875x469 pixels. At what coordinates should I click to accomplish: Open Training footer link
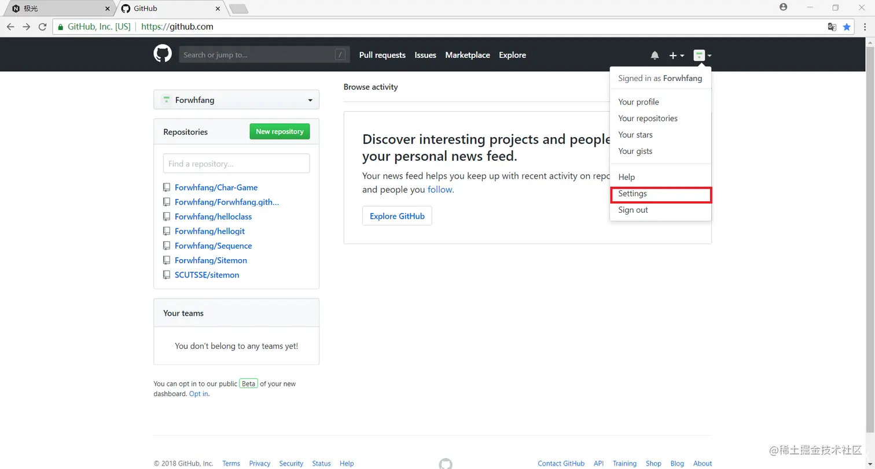[624, 463]
